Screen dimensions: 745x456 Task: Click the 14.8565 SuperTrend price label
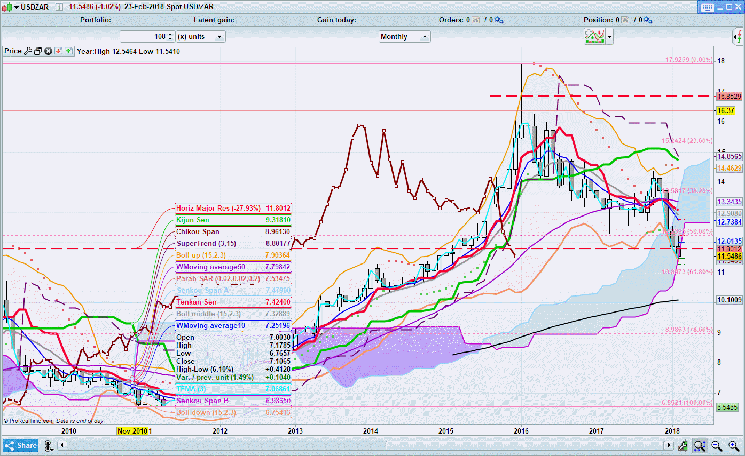point(728,156)
